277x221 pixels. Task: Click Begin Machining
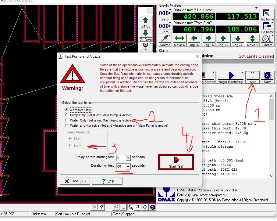pyautogui.click(x=231, y=78)
